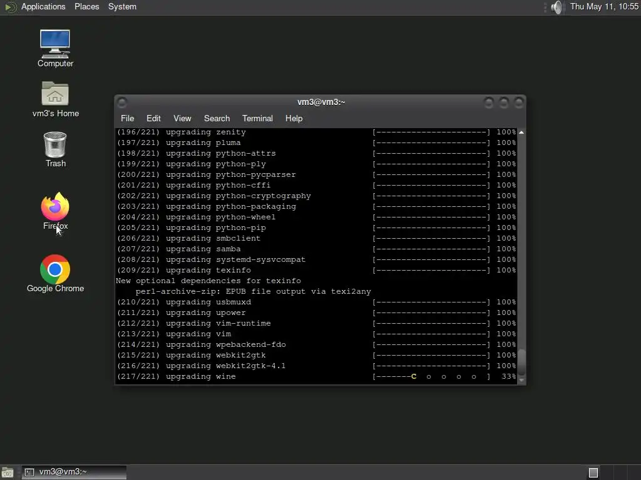641x480 pixels.
Task: Click the clock showing Thu May 11, 10:55
Action: coord(604,6)
